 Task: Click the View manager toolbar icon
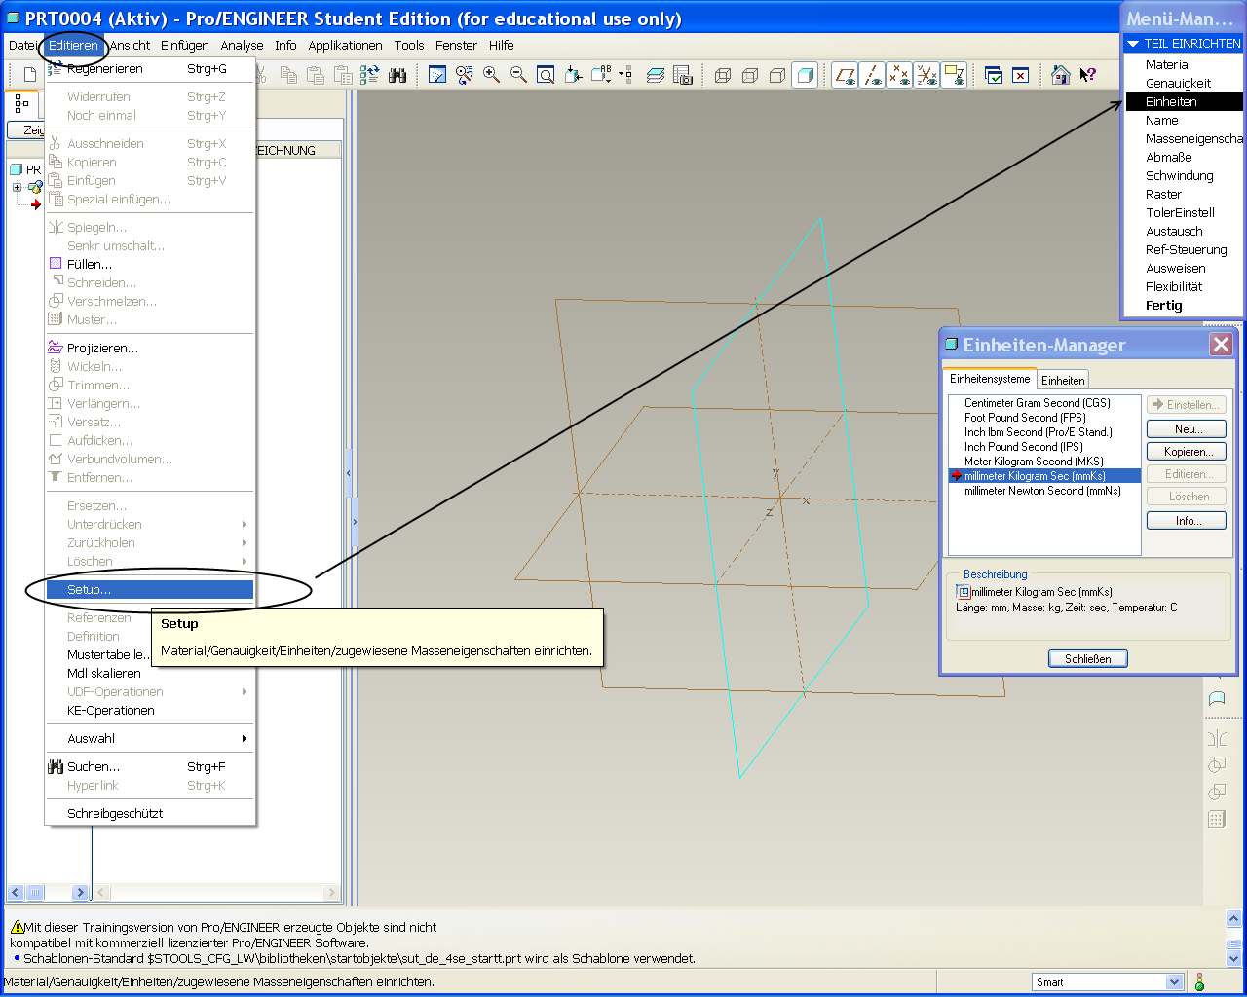[x=683, y=75]
